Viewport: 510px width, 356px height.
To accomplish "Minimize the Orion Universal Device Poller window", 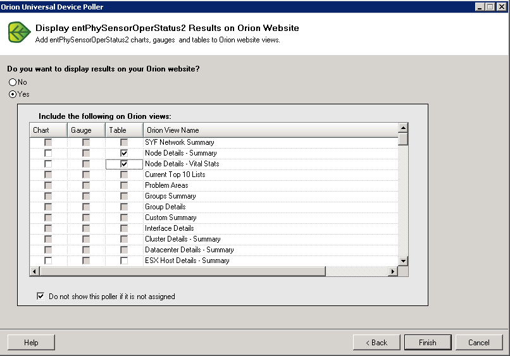I will click(480, 7).
